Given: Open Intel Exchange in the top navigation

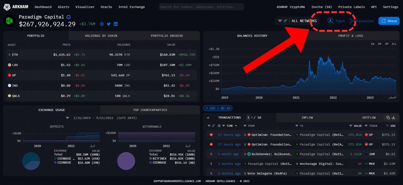Looking at the screenshot, I should [x=132, y=7].
